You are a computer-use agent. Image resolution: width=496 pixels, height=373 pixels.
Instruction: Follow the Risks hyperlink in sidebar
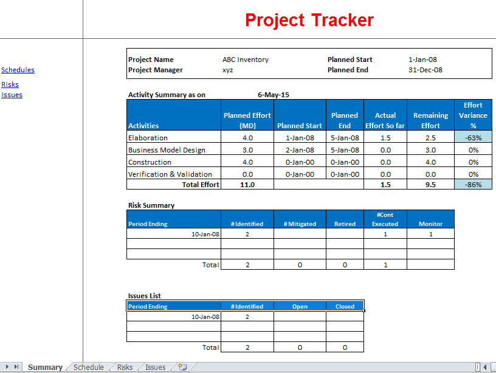click(x=10, y=84)
